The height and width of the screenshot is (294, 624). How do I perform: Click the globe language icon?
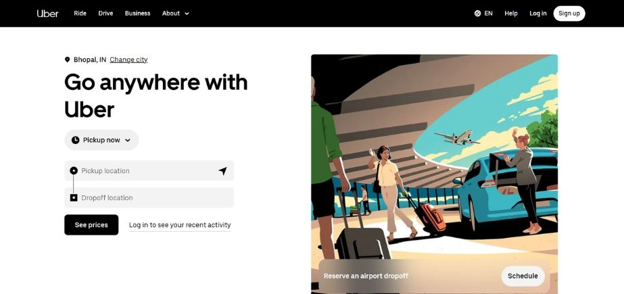(477, 14)
